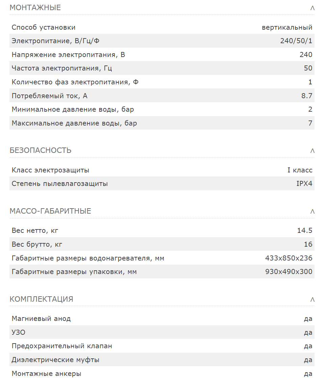Collapse the МАССО-ГАБАРИТНЫЕ section chevron
The height and width of the screenshot is (382, 324).
click(x=312, y=212)
